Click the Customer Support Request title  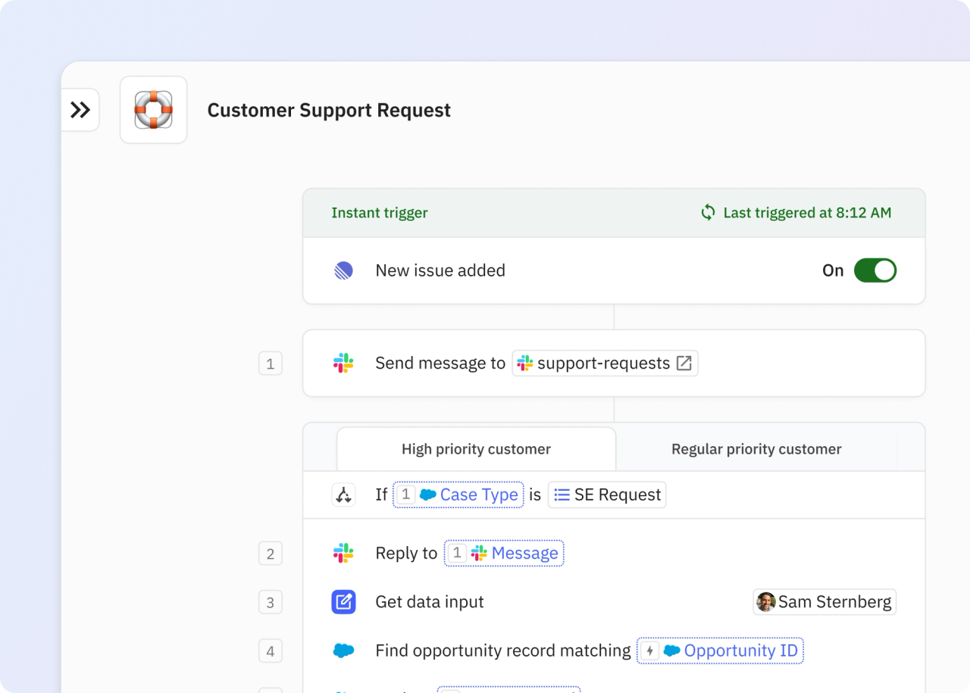(x=329, y=111)
